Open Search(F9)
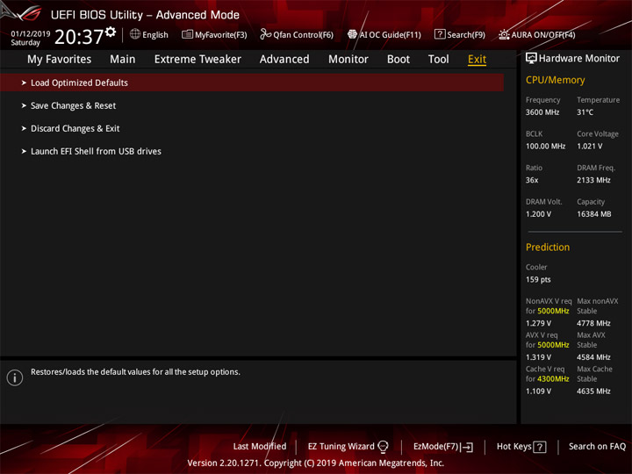The image size is (632, 474). [x=466, y=34]
